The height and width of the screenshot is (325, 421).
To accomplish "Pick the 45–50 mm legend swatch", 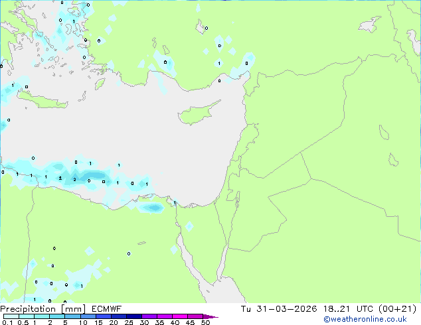I will point(195,316).
